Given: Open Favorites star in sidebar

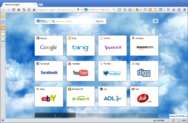Looking at the screenshot, I should tap(3, 16).
